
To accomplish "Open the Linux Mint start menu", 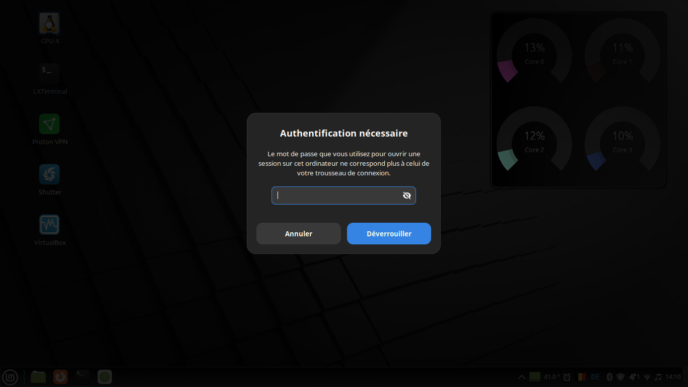I will pyautogui.click(x=11, y=377).
